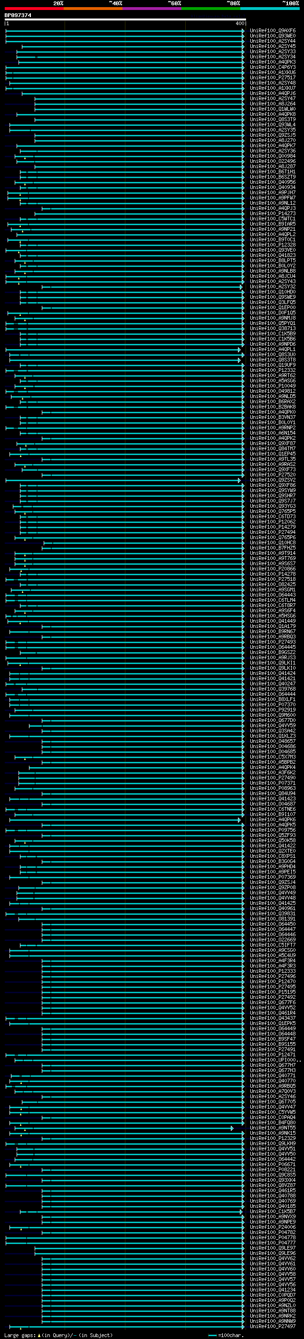Open hit UniRef100_Q40247
304x1339 pixels.
273,684
